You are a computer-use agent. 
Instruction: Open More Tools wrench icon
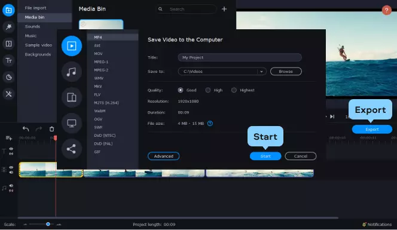point(8,94)
